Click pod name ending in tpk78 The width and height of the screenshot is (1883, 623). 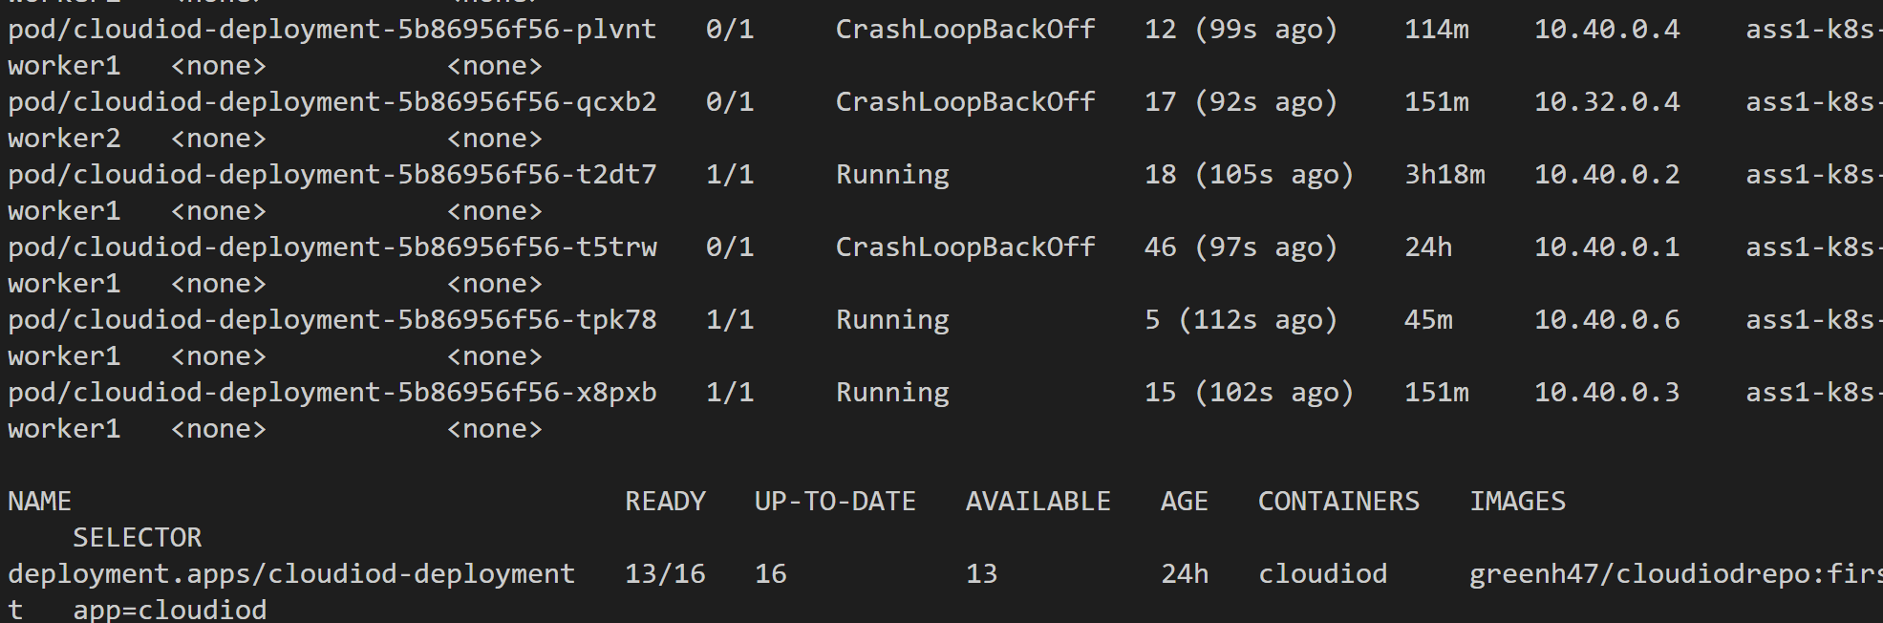332,320
